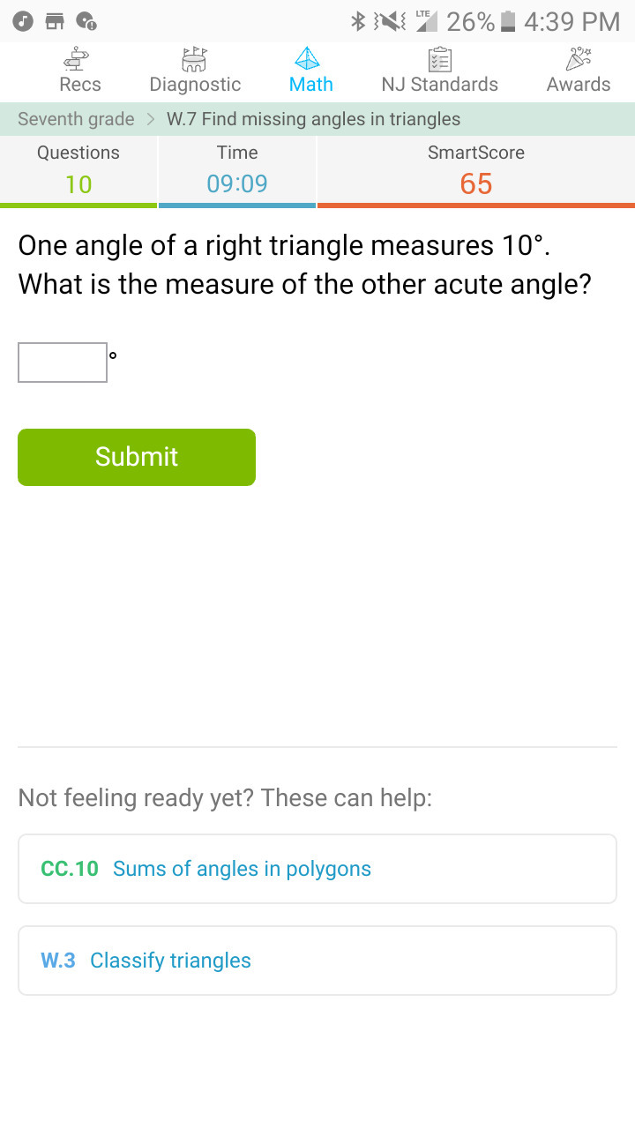Switch to the NJ Standards tab label

(439, 85)
